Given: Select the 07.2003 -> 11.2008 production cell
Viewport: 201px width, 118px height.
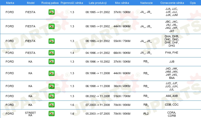Looking at the screenshot, I should pyautogui.click(x=98, y=105).
